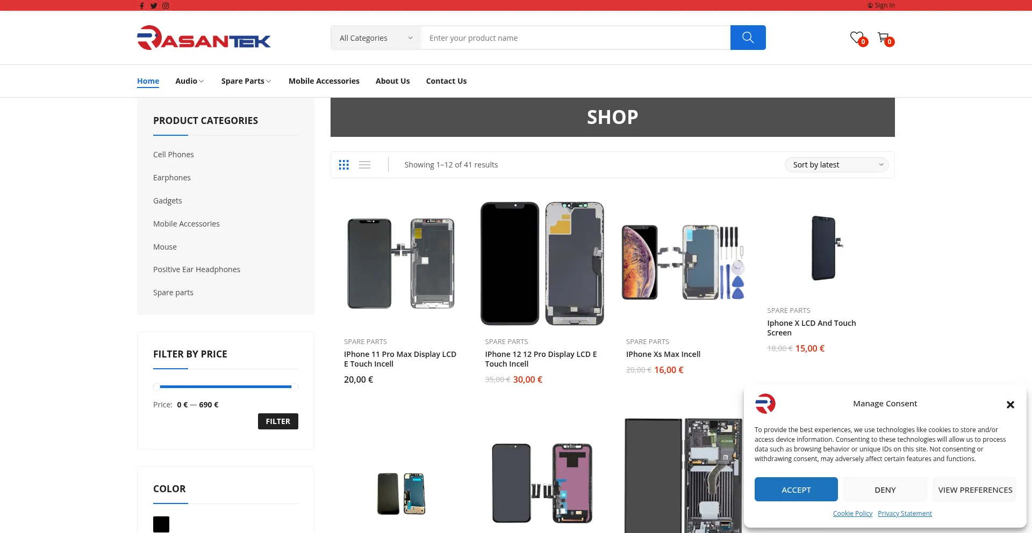Click the blue search magnifier button
1032x533 pixels.
(748, 38)
